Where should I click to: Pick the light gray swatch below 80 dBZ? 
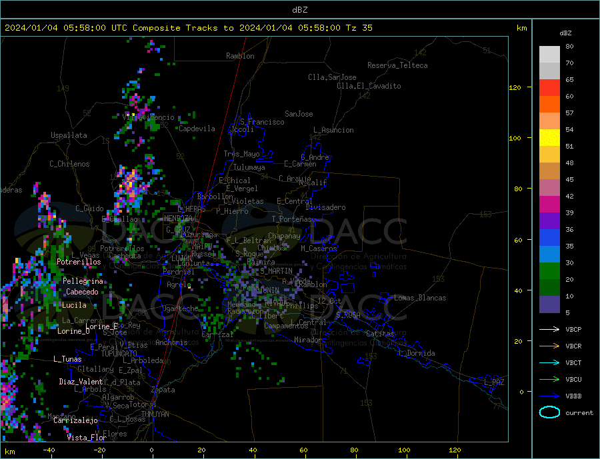(x=549, y=55)
